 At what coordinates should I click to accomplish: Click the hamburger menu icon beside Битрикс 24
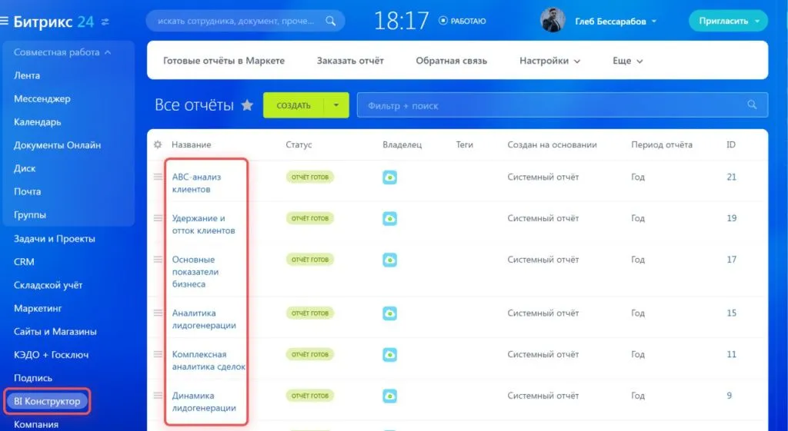click(x=5, y=22)
